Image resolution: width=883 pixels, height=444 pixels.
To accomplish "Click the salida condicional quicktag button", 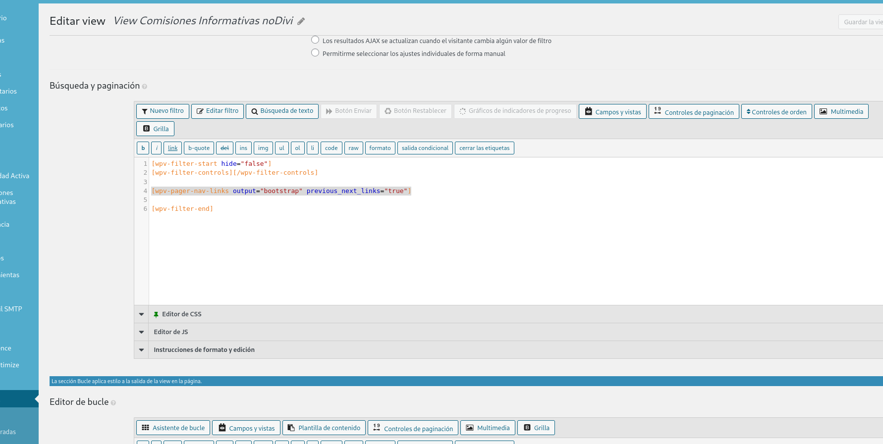I will click(425, 148).
